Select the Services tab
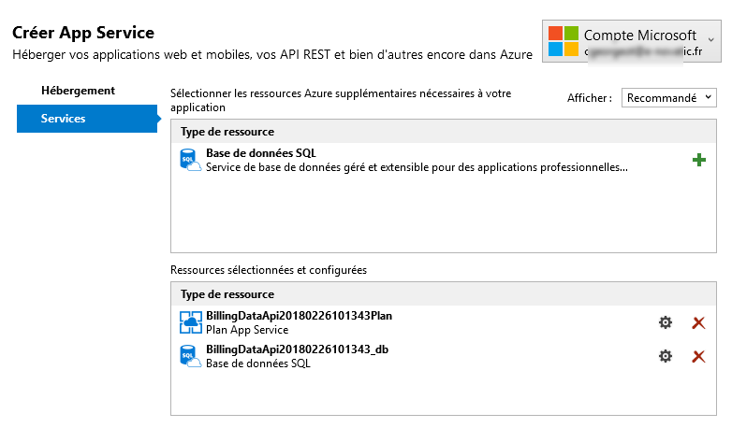The image size is (732, 442). pyautogui.click(x=87, y=119)
